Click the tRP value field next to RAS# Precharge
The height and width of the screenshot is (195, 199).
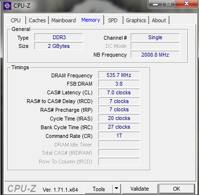click(x=119, y=110)
